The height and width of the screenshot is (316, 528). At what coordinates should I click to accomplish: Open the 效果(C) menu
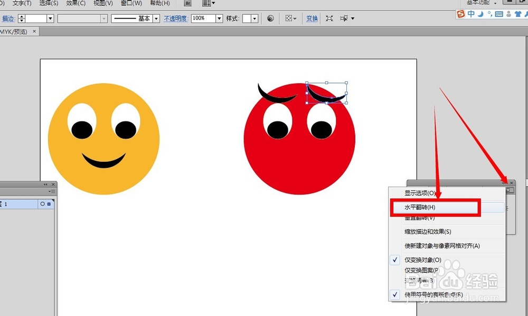(76, 3)
